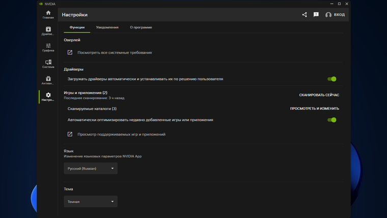Image resolution: width=387 pixels, height=218 pixels.
Task: Click the user avatar icon
Action: 328,15
